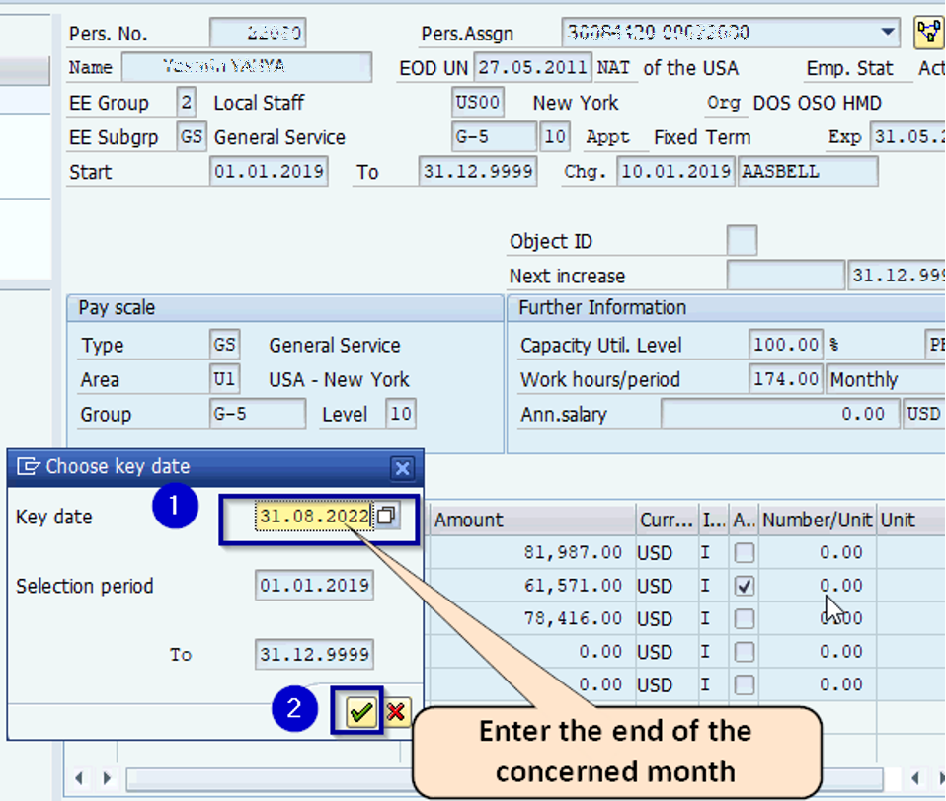Cancel the dialog using the red X icon

coord(397,711)
